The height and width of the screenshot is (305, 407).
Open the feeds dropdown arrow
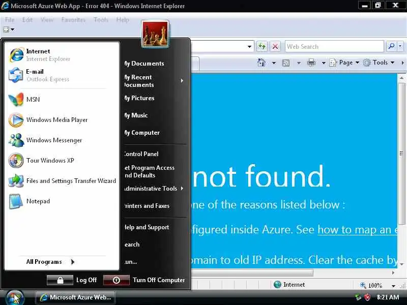coord(299,63)
